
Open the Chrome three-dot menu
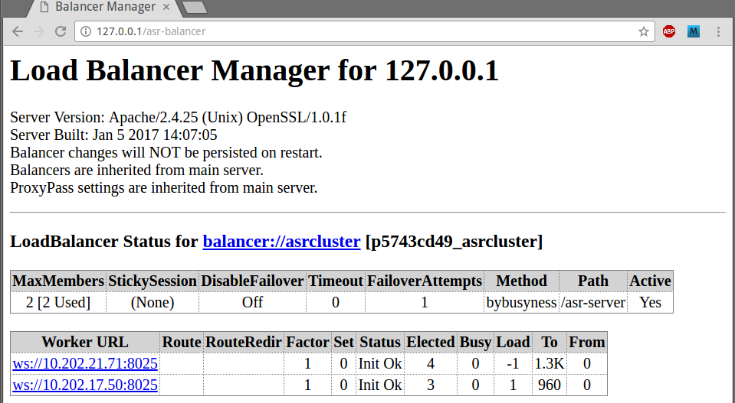[x=718, y=32]
